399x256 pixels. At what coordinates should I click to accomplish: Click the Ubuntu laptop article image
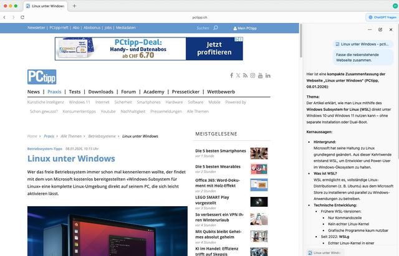(107, 231)
